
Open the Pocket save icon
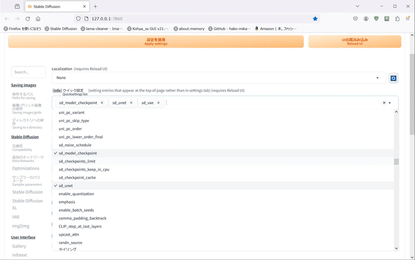tap(355, 19)
